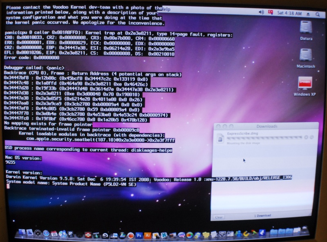The height and width of the screenshot is (242, 327).
Task: Click "Mounting the disk image" status text
Action: pos(243,143)
